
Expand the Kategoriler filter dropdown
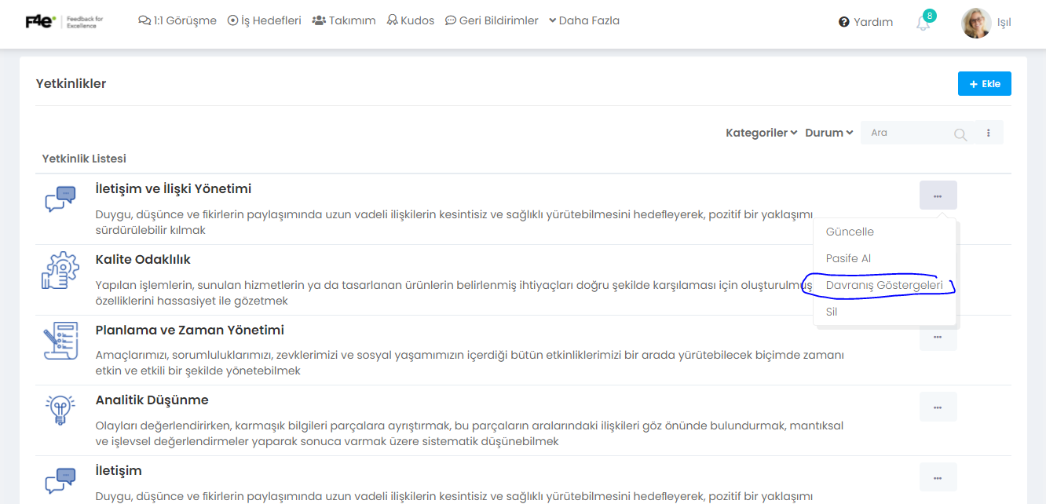click(762, 133)
